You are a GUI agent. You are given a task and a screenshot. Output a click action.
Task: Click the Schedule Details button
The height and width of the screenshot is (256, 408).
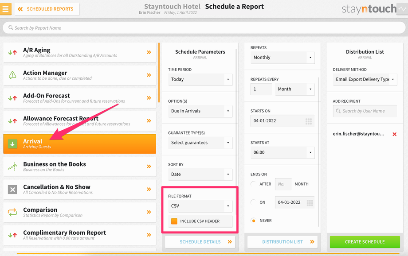pyautogui.click(x=200, y=242)
